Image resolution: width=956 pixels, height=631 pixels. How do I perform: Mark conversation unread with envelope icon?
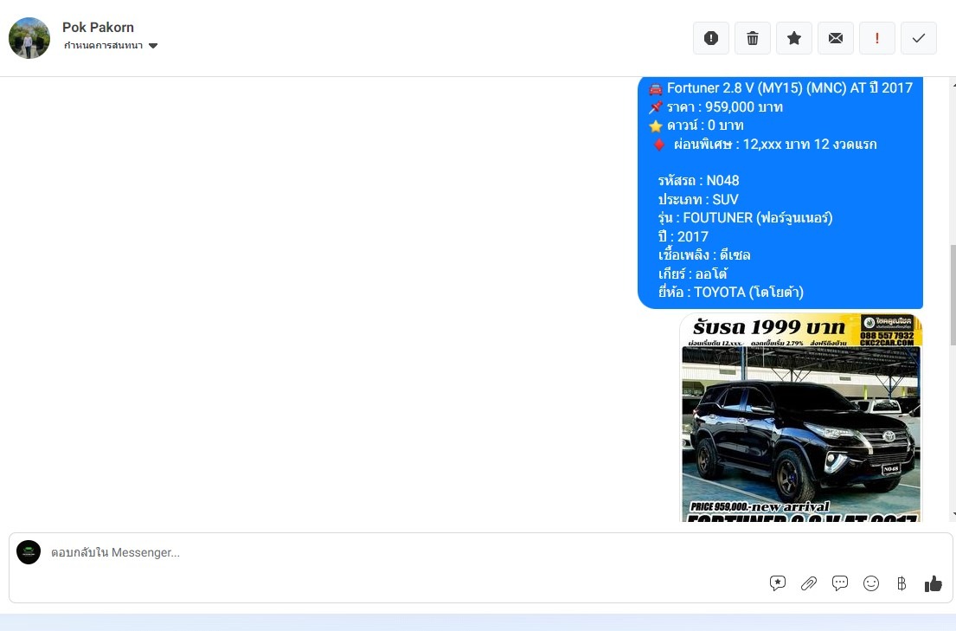pos(835,38)
